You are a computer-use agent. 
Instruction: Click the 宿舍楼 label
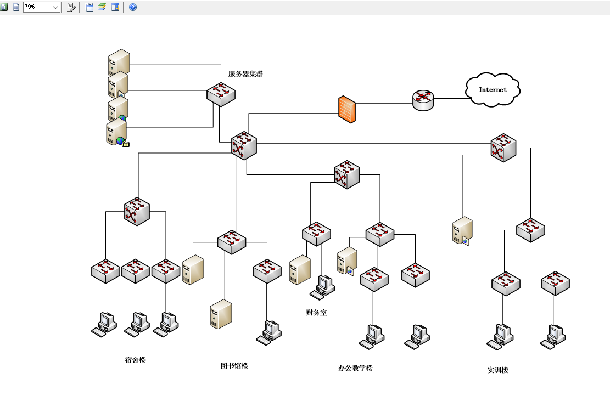135,360
